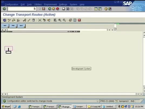Open the Environment menu
This screenshot has height=109, width=145.
(x=50, y=4)
